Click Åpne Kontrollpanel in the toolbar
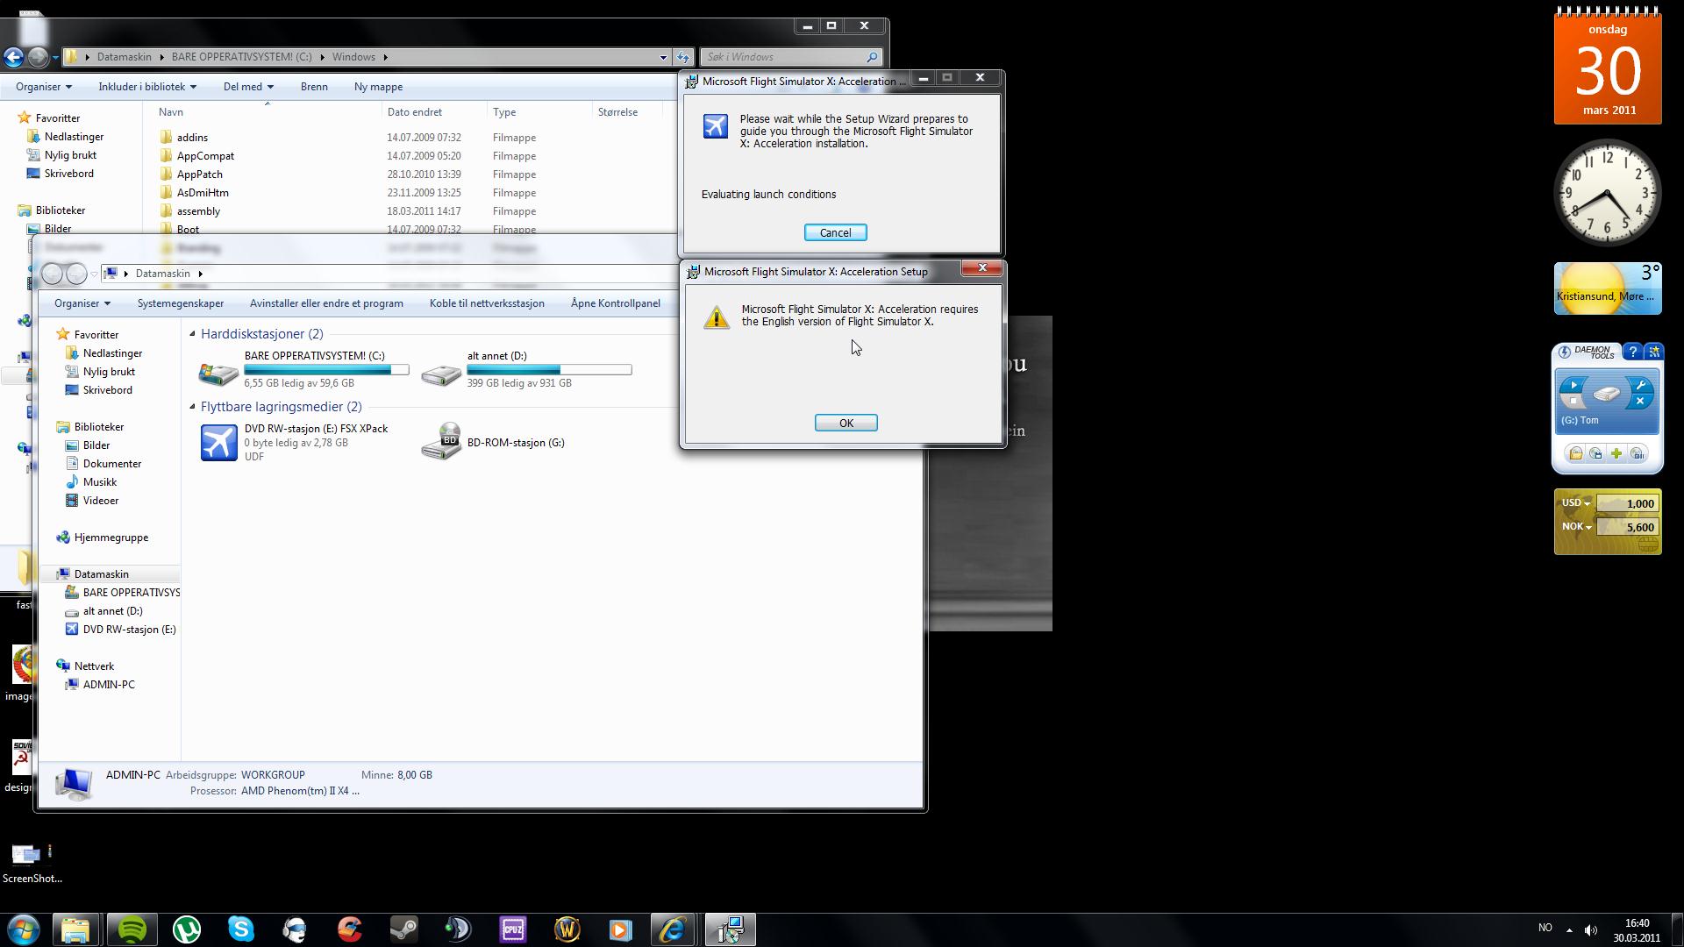 point(616,303)
